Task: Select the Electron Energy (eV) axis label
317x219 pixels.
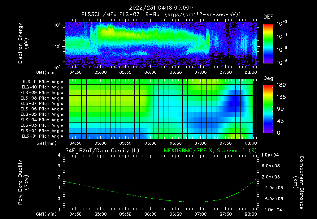Action: (x=23, y=43)
